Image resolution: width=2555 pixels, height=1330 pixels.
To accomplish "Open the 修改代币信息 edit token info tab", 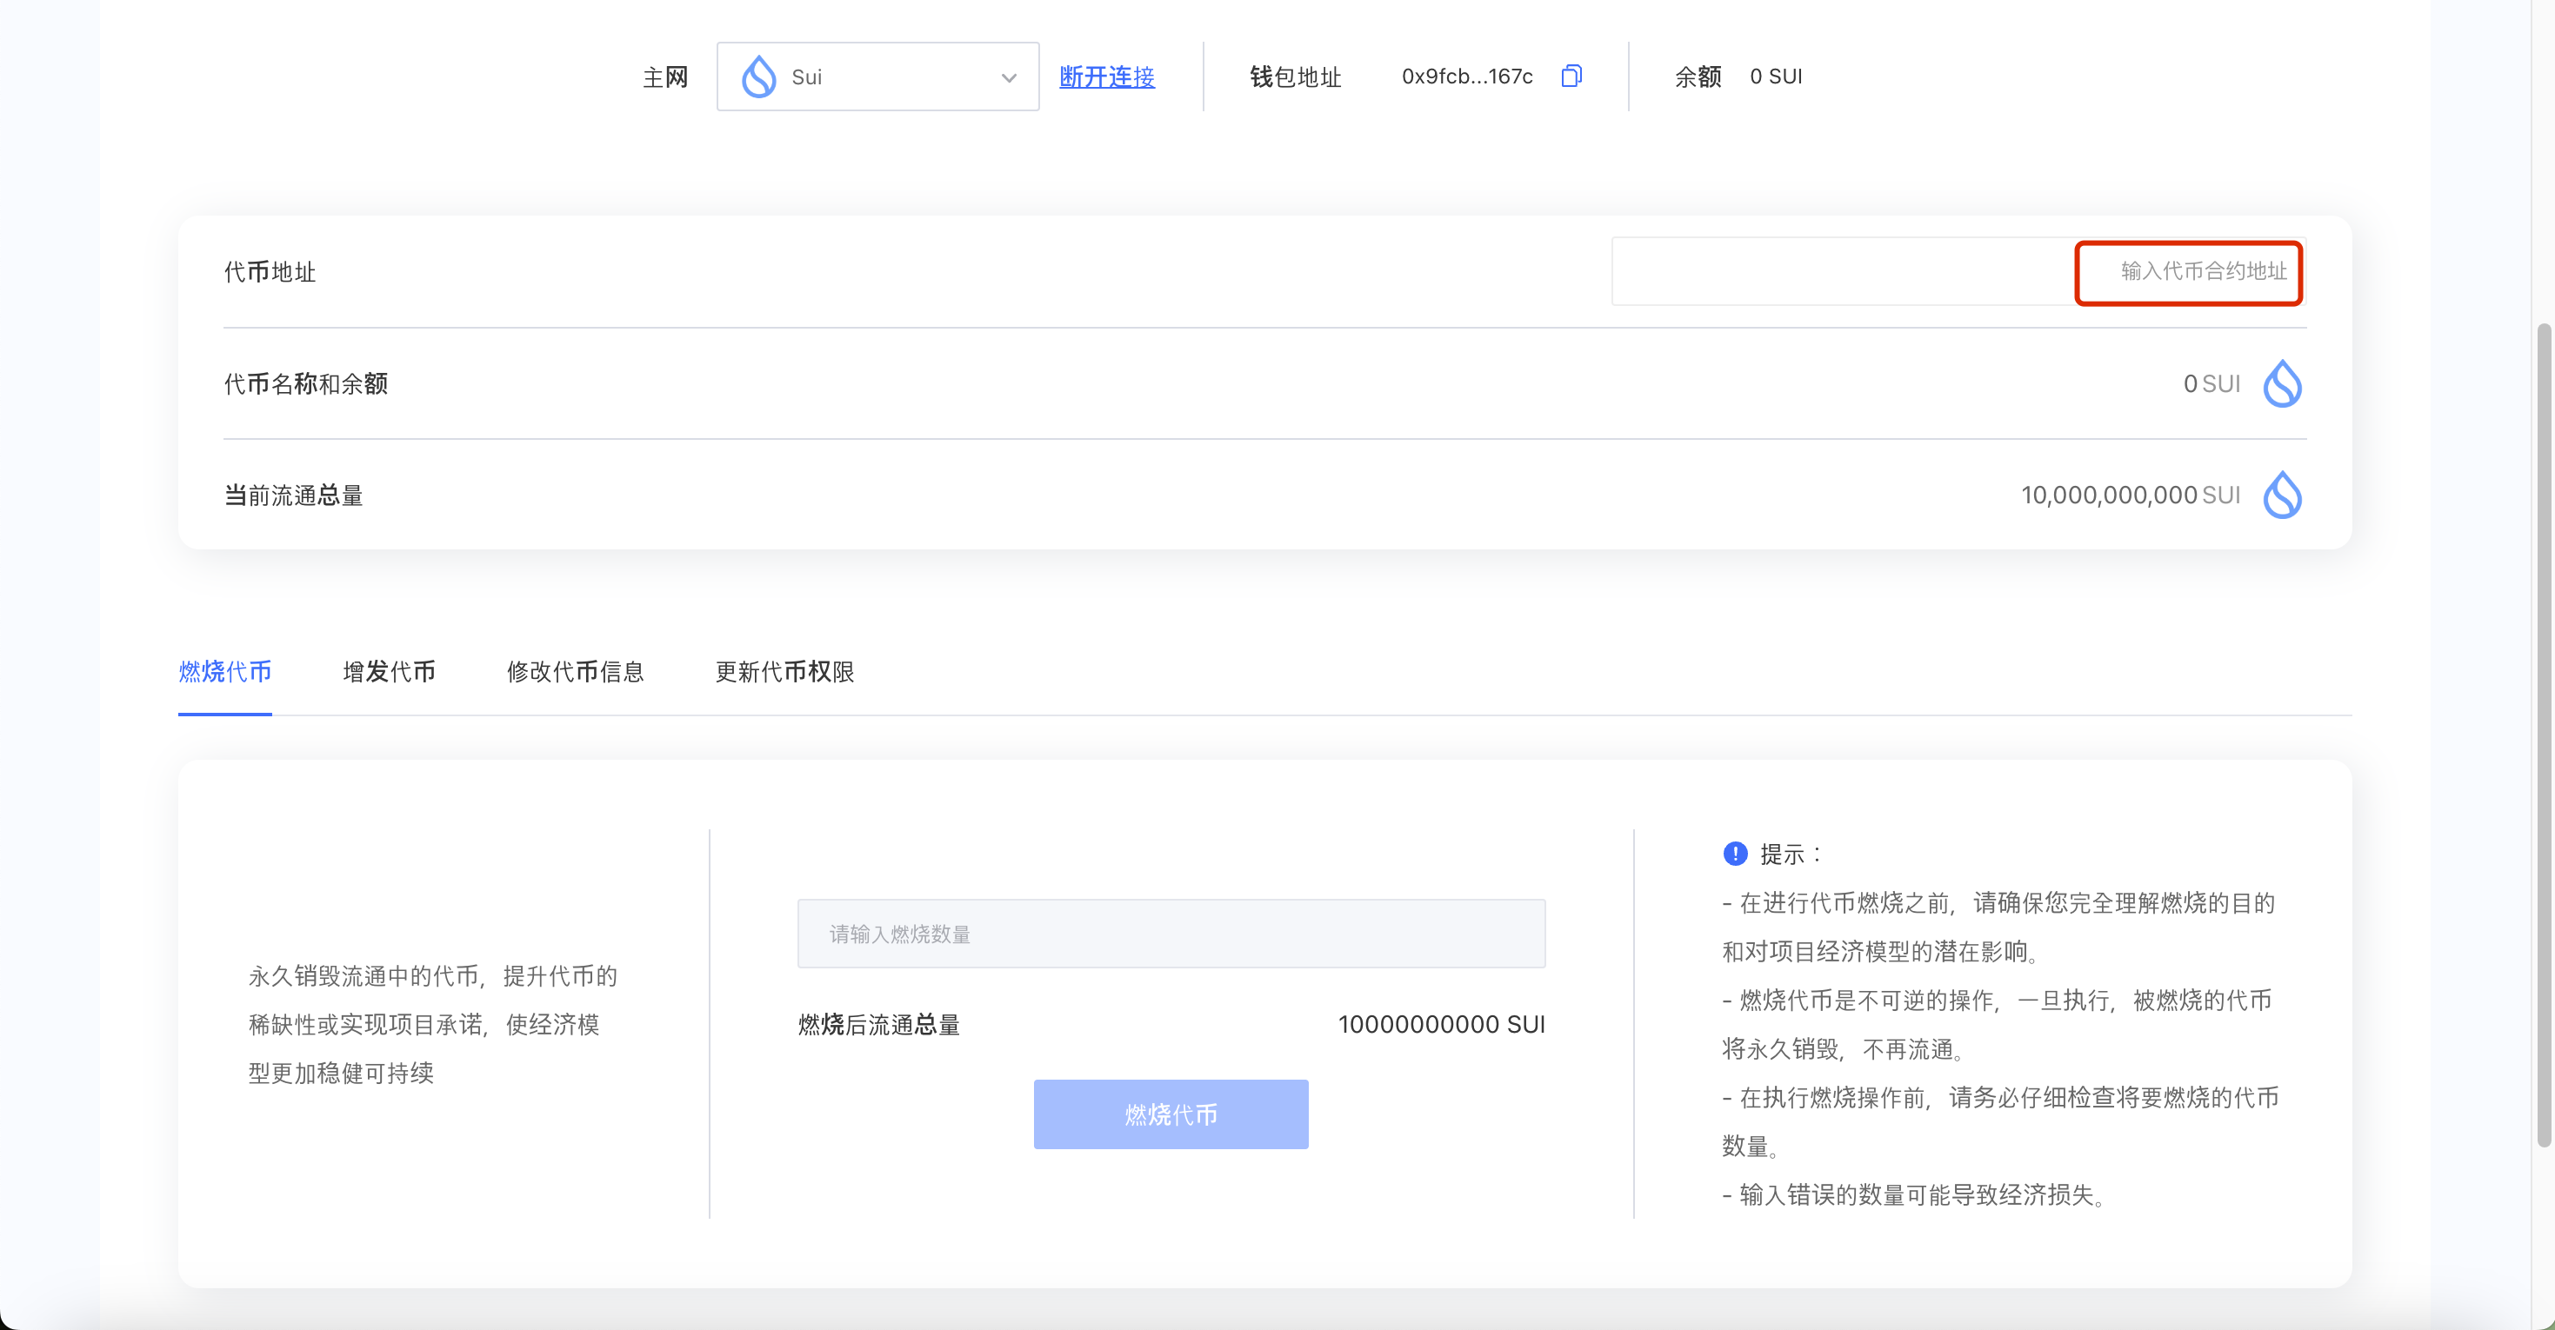I will (x=576, y=671).
